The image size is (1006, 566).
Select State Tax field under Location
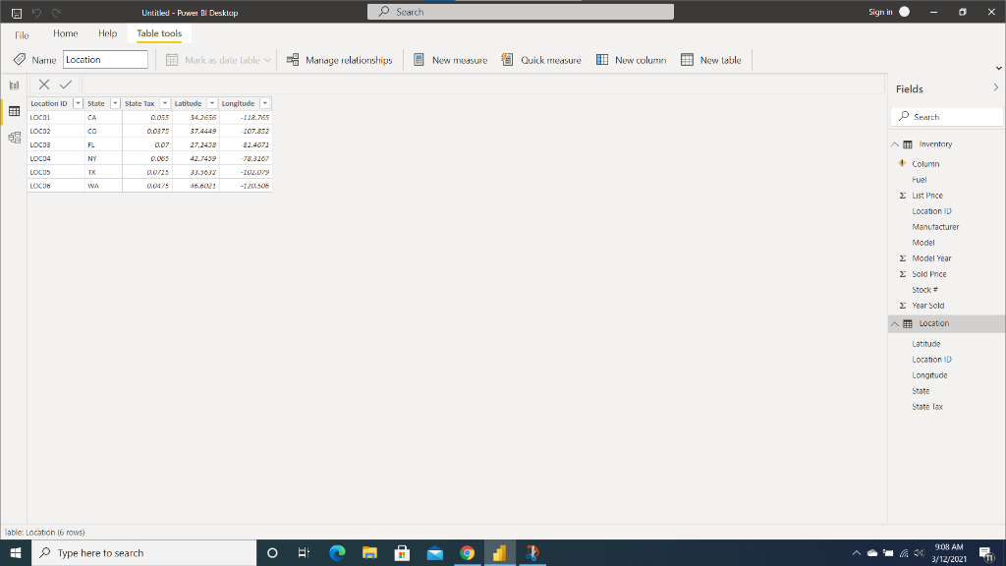tap(927, 407)
